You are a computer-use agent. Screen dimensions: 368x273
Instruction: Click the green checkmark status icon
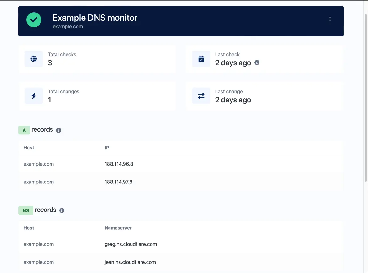(x=34, y=20)
